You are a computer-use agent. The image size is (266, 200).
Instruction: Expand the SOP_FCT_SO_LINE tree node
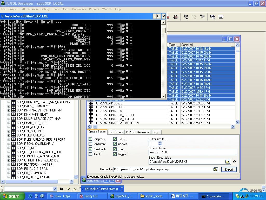(9, 131)
